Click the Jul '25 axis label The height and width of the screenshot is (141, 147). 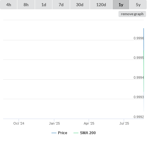(x=124, y=123)
